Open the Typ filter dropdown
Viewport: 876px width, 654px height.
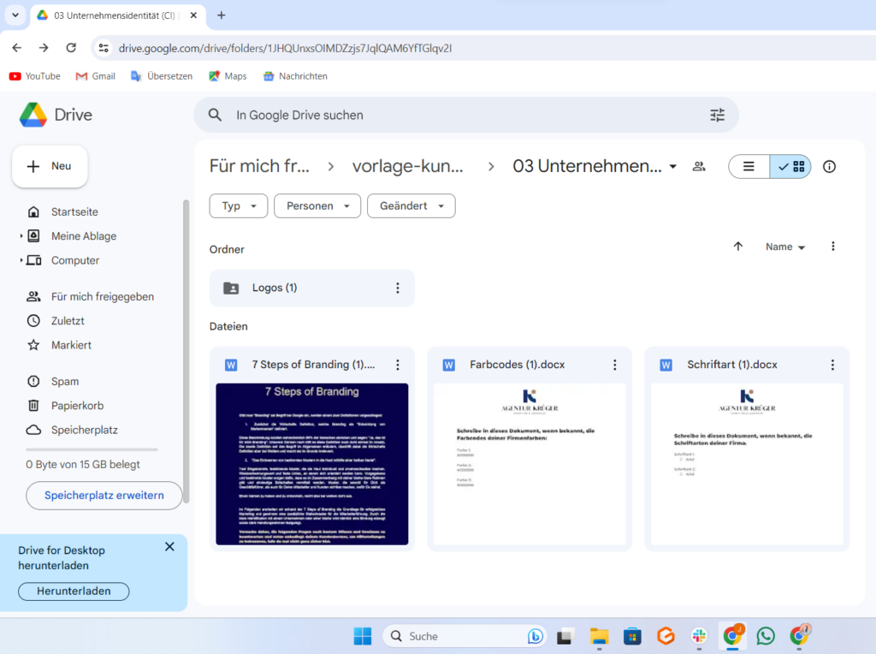coord(239,206)
